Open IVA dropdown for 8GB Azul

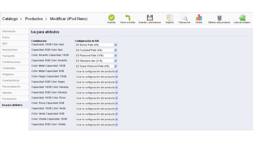(x=96, y=50)
